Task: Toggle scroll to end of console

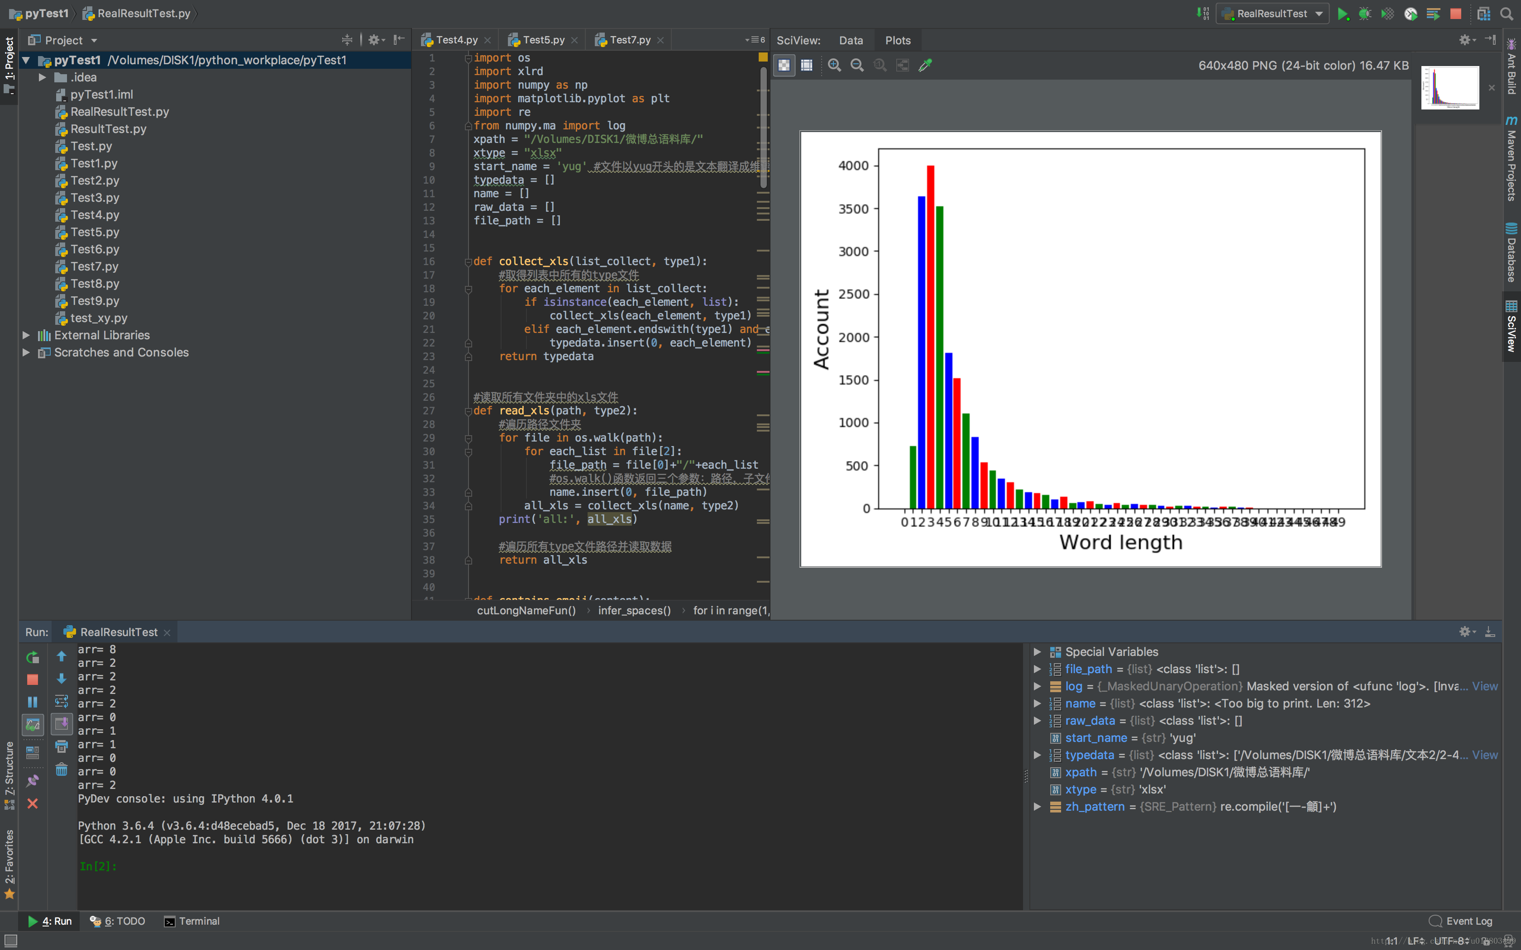Action: pos(62,724)
